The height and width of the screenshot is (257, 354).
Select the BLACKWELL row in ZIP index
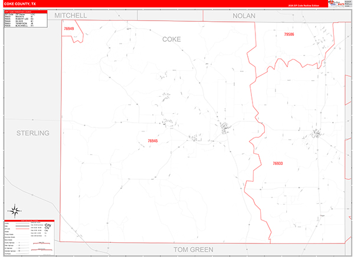tap(19, 26)
